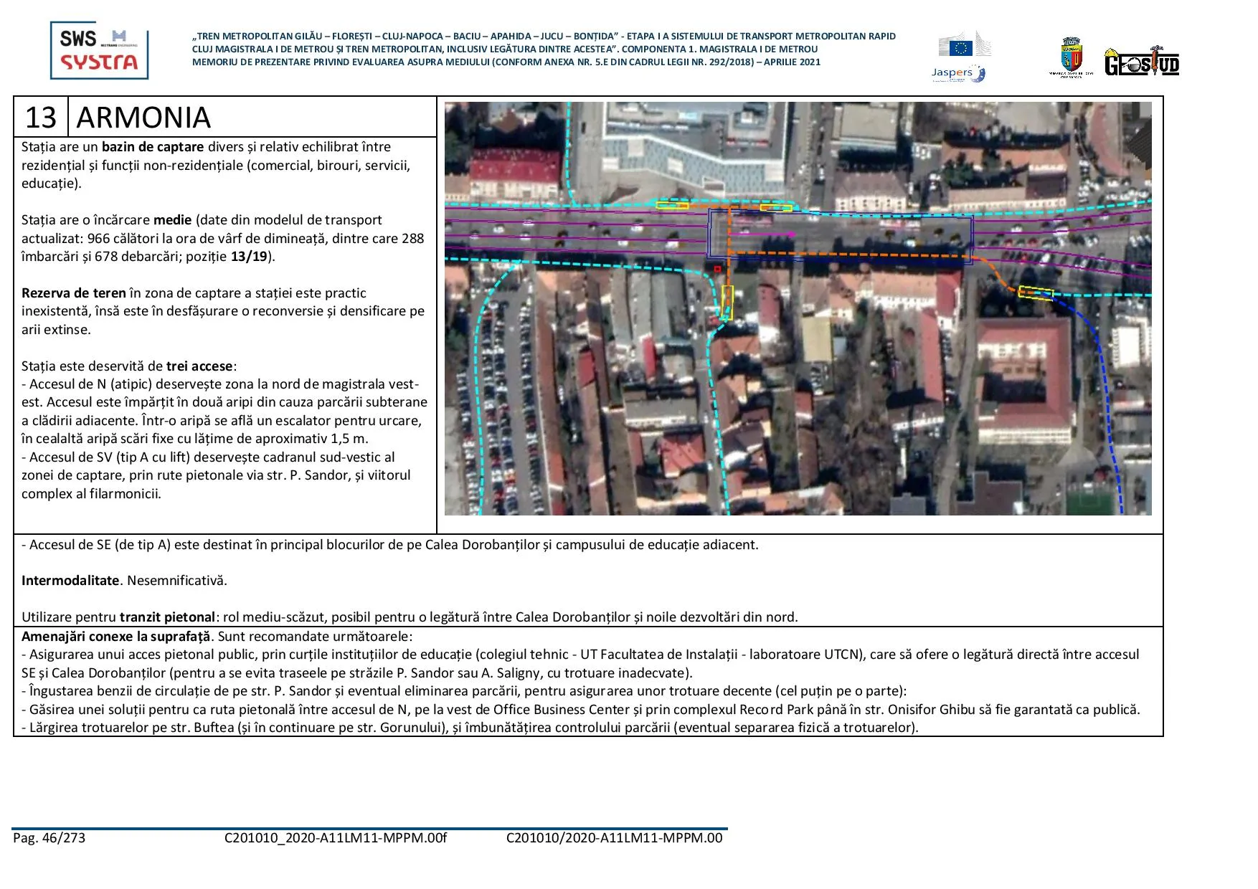Click the European Union flag logo

coord(960,47)
